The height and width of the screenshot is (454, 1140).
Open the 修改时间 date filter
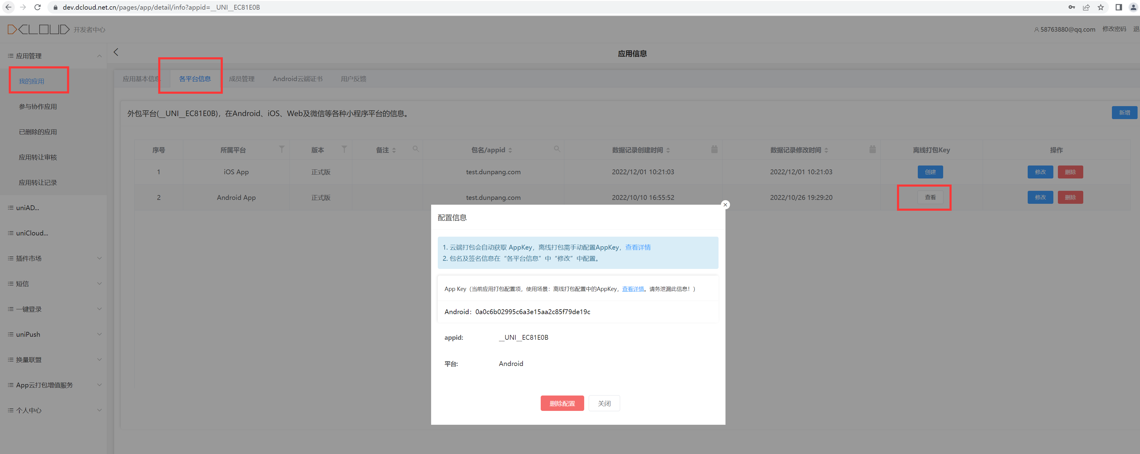(872, 149)
